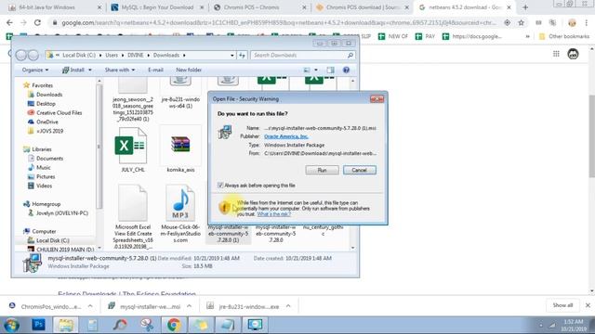Click the file list vertical scrollbar

pyautogui.click(x=353, y=164)
